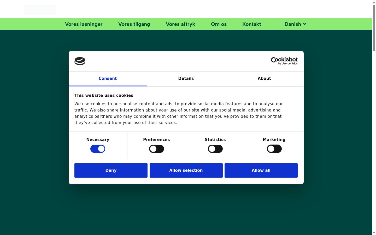Image resolution: width=376 pixels, height=235 pixels.
Task: Turn on the Marketing cookies switch
Action: pos(274,149)
